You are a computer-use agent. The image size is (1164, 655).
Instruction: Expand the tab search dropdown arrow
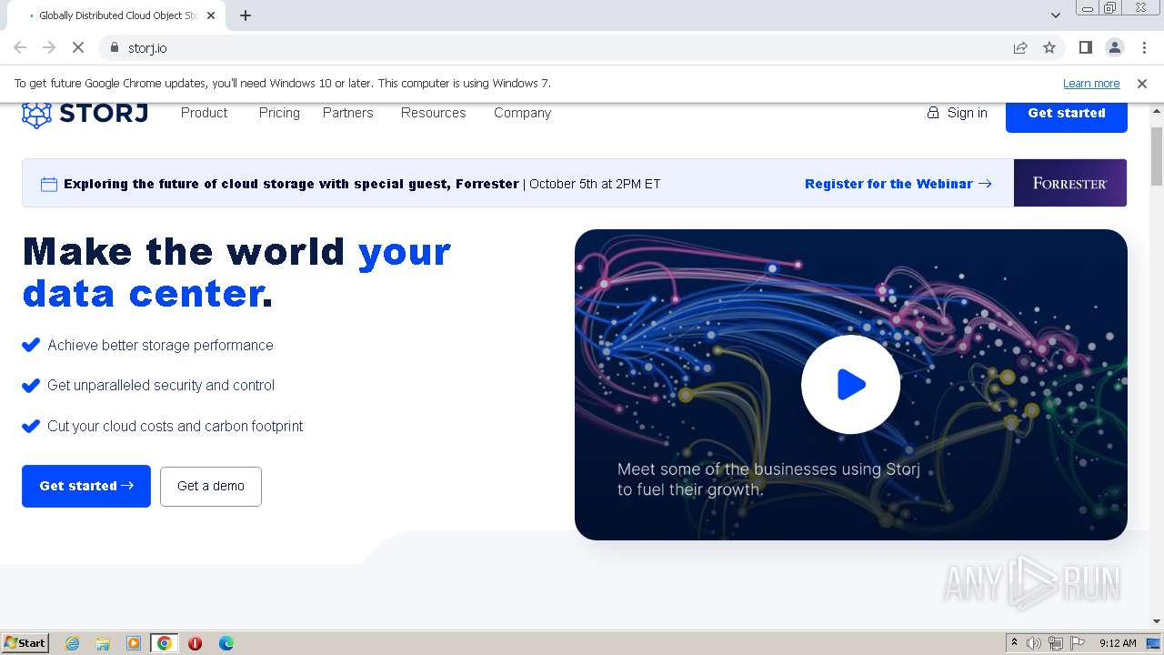pos(1055,15)
